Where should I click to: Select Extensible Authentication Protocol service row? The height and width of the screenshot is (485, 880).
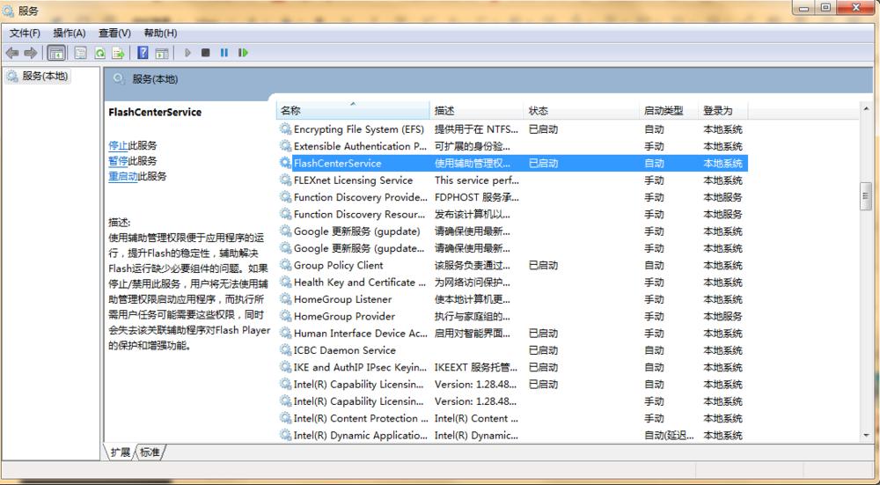click(x=512, y=146)
